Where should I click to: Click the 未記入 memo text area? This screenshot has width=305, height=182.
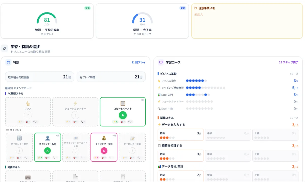click(247, 24)
